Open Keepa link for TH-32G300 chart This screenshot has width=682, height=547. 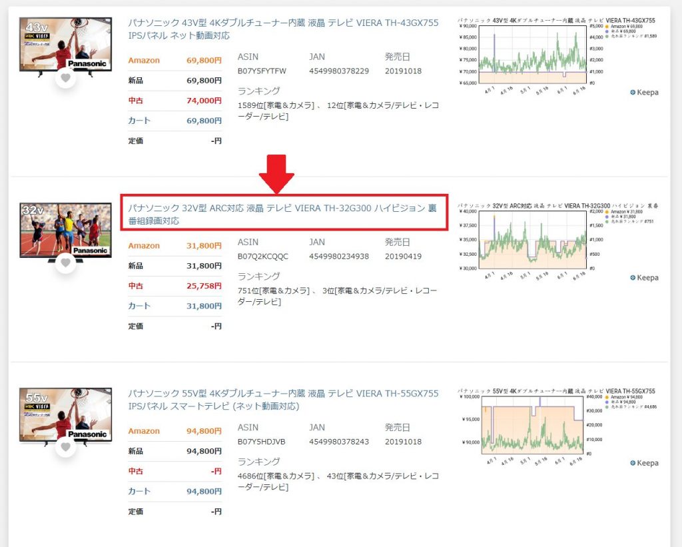click(644, 278)
